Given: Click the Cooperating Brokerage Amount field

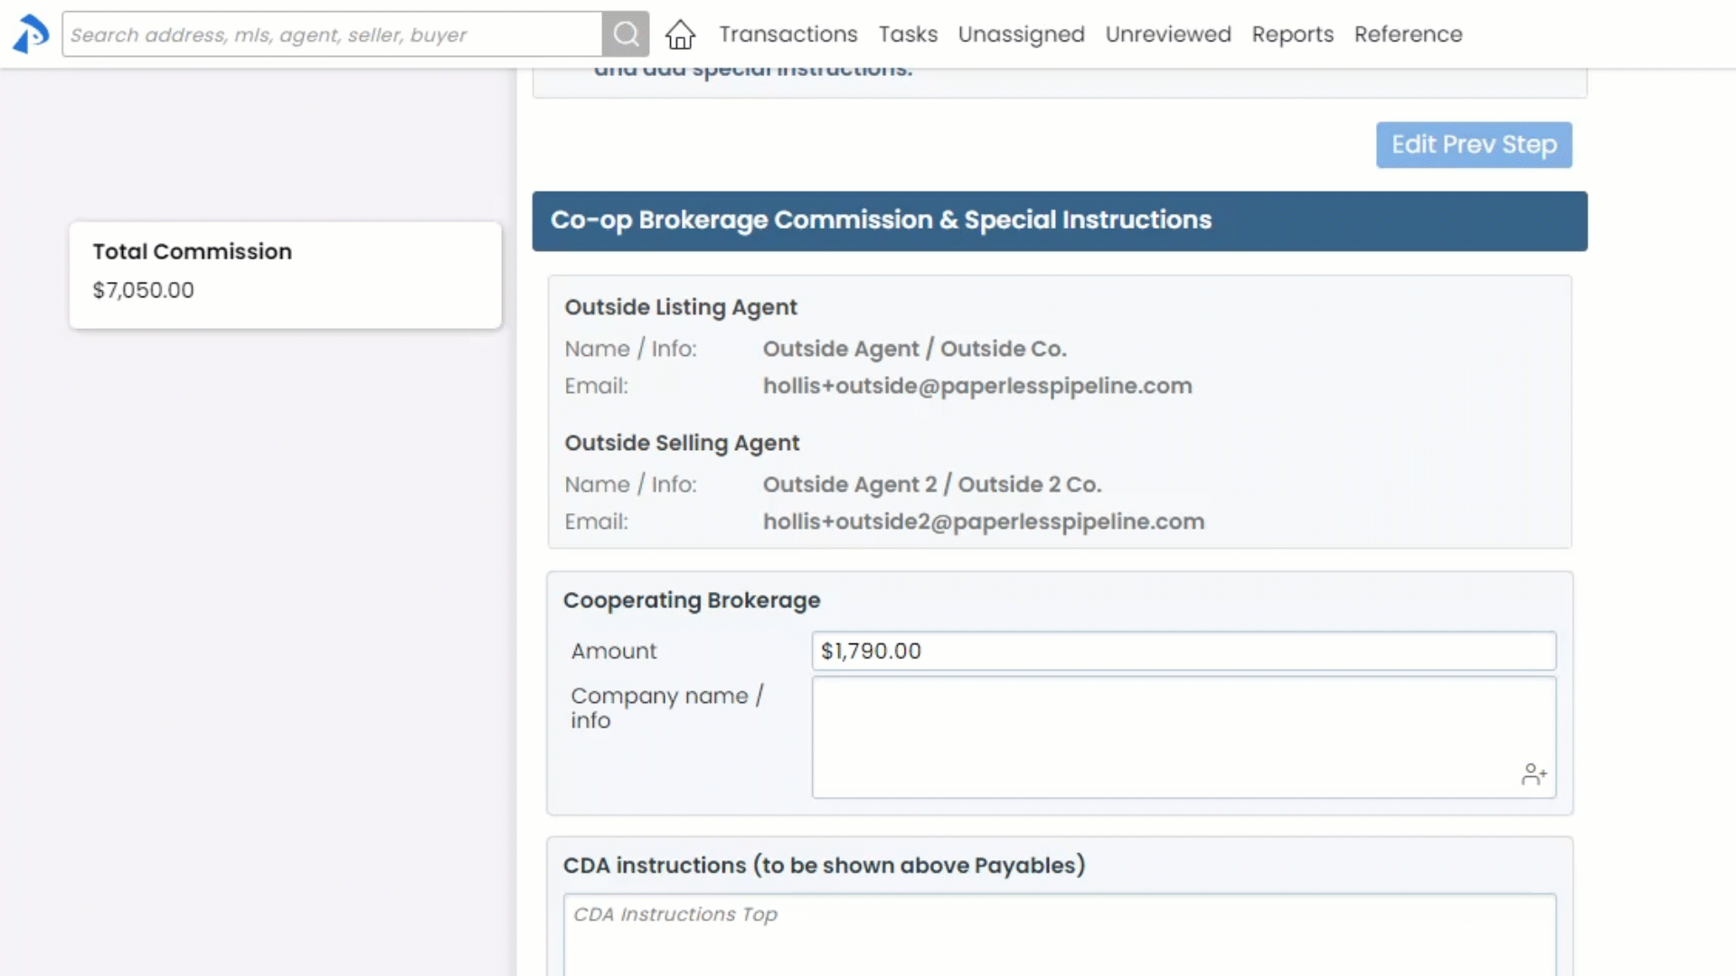Looking at the screenshot, I should (1183, 651).
